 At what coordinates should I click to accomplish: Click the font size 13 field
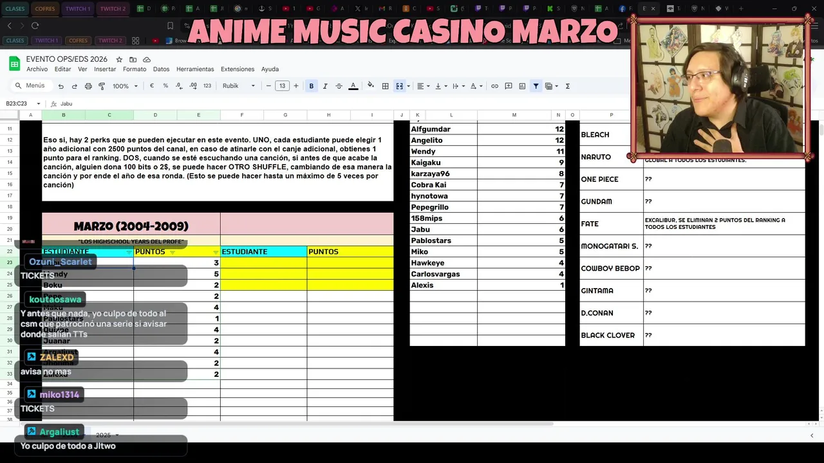coord(282,86)
